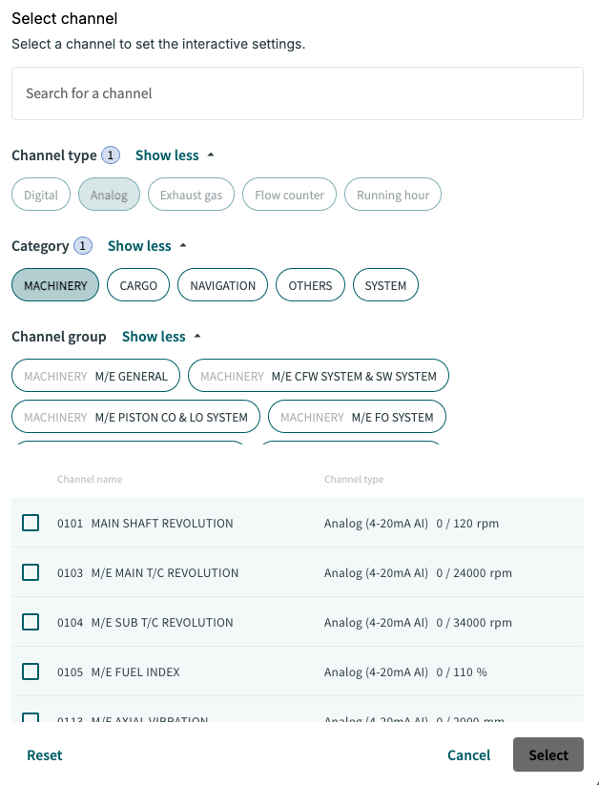Filter by M/E CFW SYSTEM & SW SYSTEM

click(319, 376)
